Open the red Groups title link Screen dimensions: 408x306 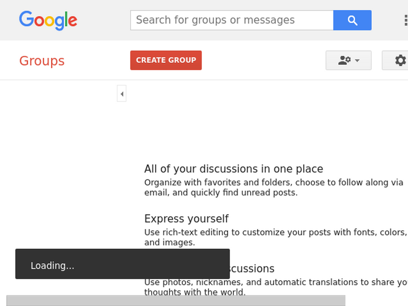(x=42, y=61)
